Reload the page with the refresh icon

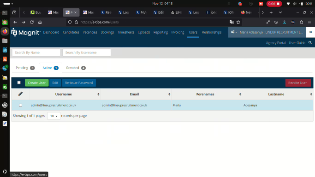pos(32,22)
